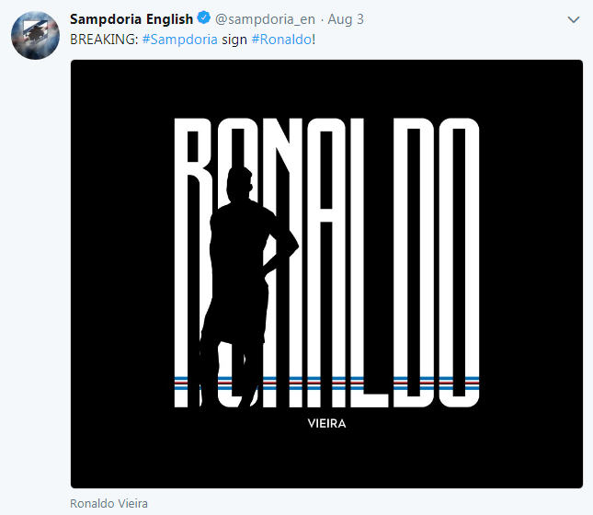Click the word BREAKING in the tweet
The width and height of the screenshot is (593, 515).
point(104,40)
